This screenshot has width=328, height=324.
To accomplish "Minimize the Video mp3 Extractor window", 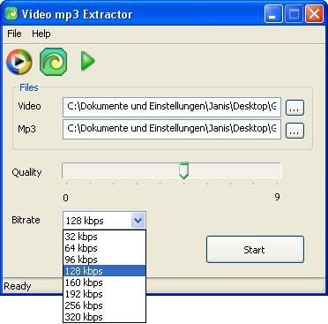I will point(273,13).
